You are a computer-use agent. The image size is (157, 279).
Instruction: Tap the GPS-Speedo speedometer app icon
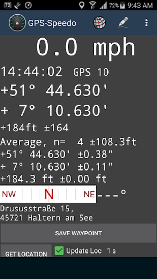[17, 23]
